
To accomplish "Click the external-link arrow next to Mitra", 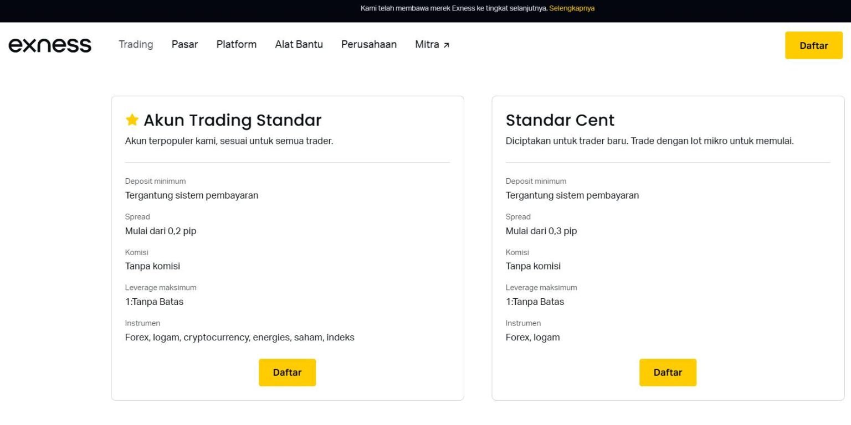I will tap(447, 43).
